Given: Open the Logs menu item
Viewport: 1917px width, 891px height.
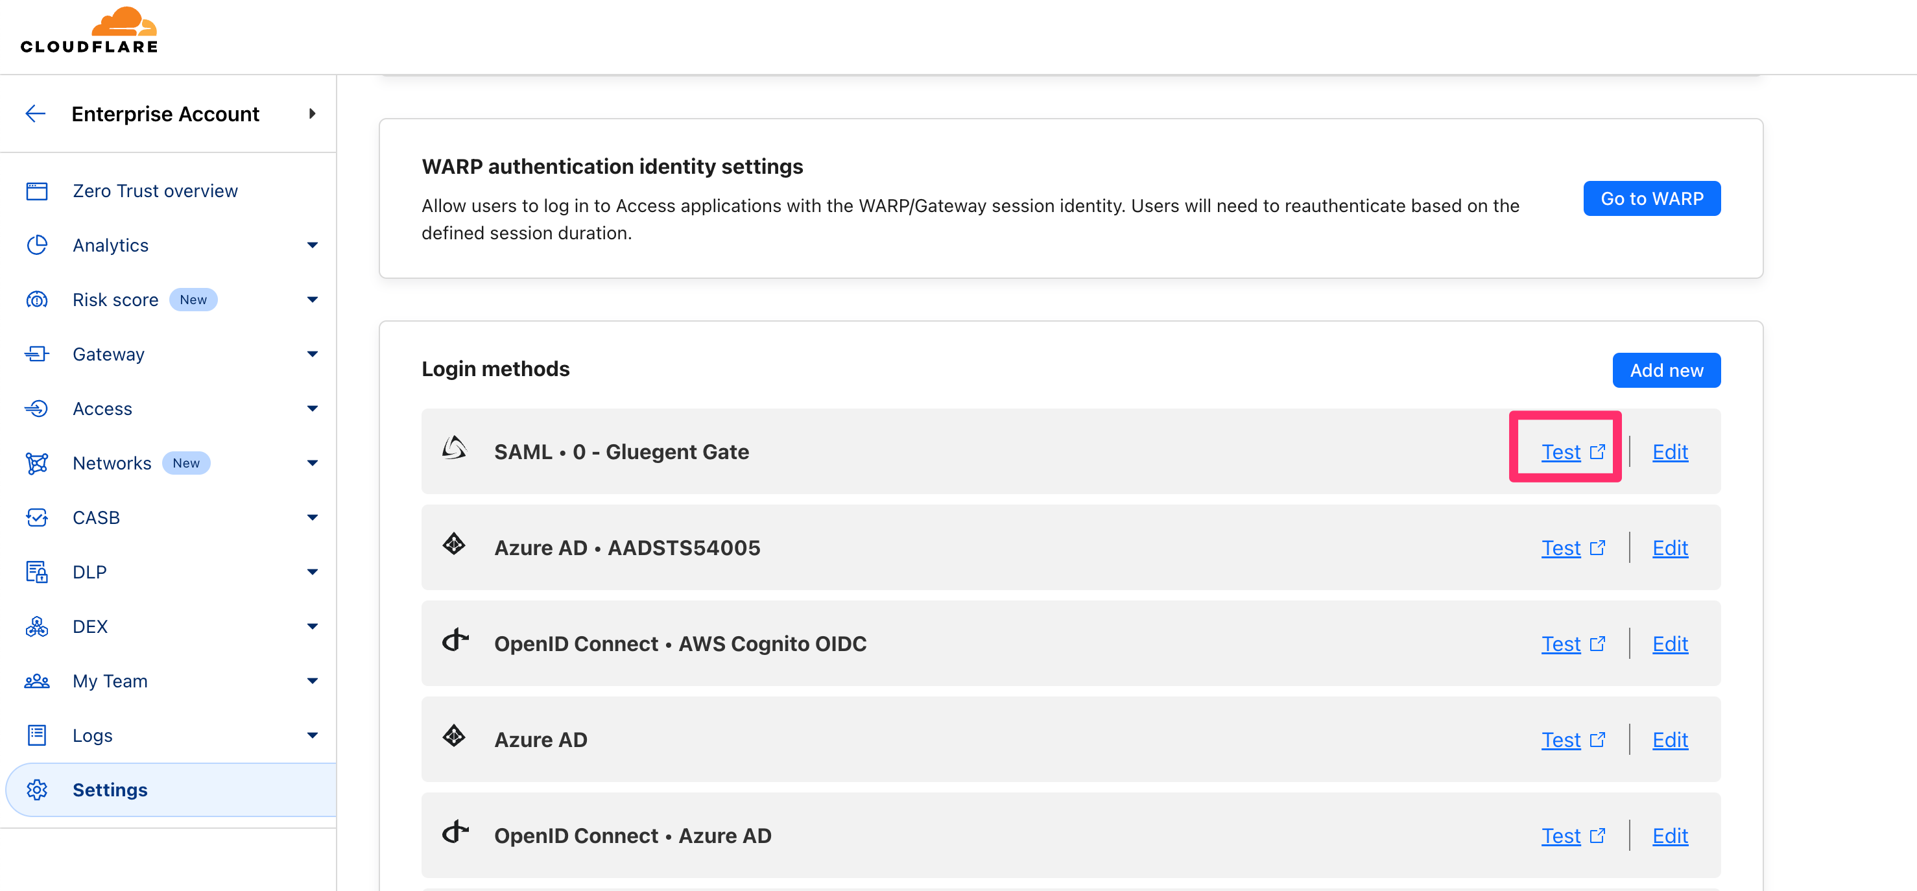Looking at the screenshot, I should click(92, 735).
